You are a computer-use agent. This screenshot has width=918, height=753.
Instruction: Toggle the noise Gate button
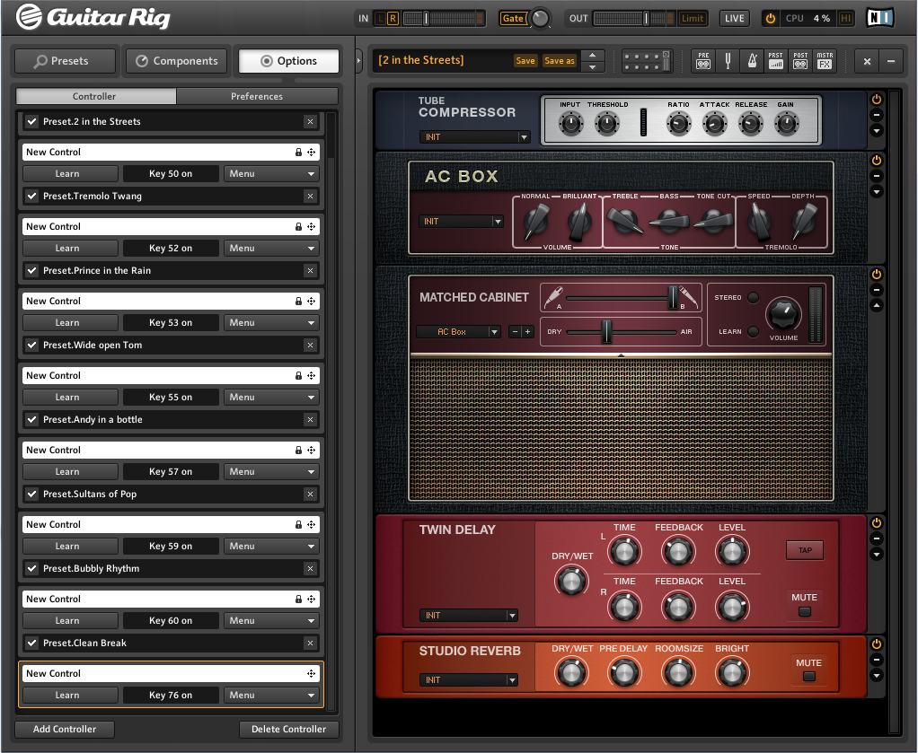coord(513,18)
